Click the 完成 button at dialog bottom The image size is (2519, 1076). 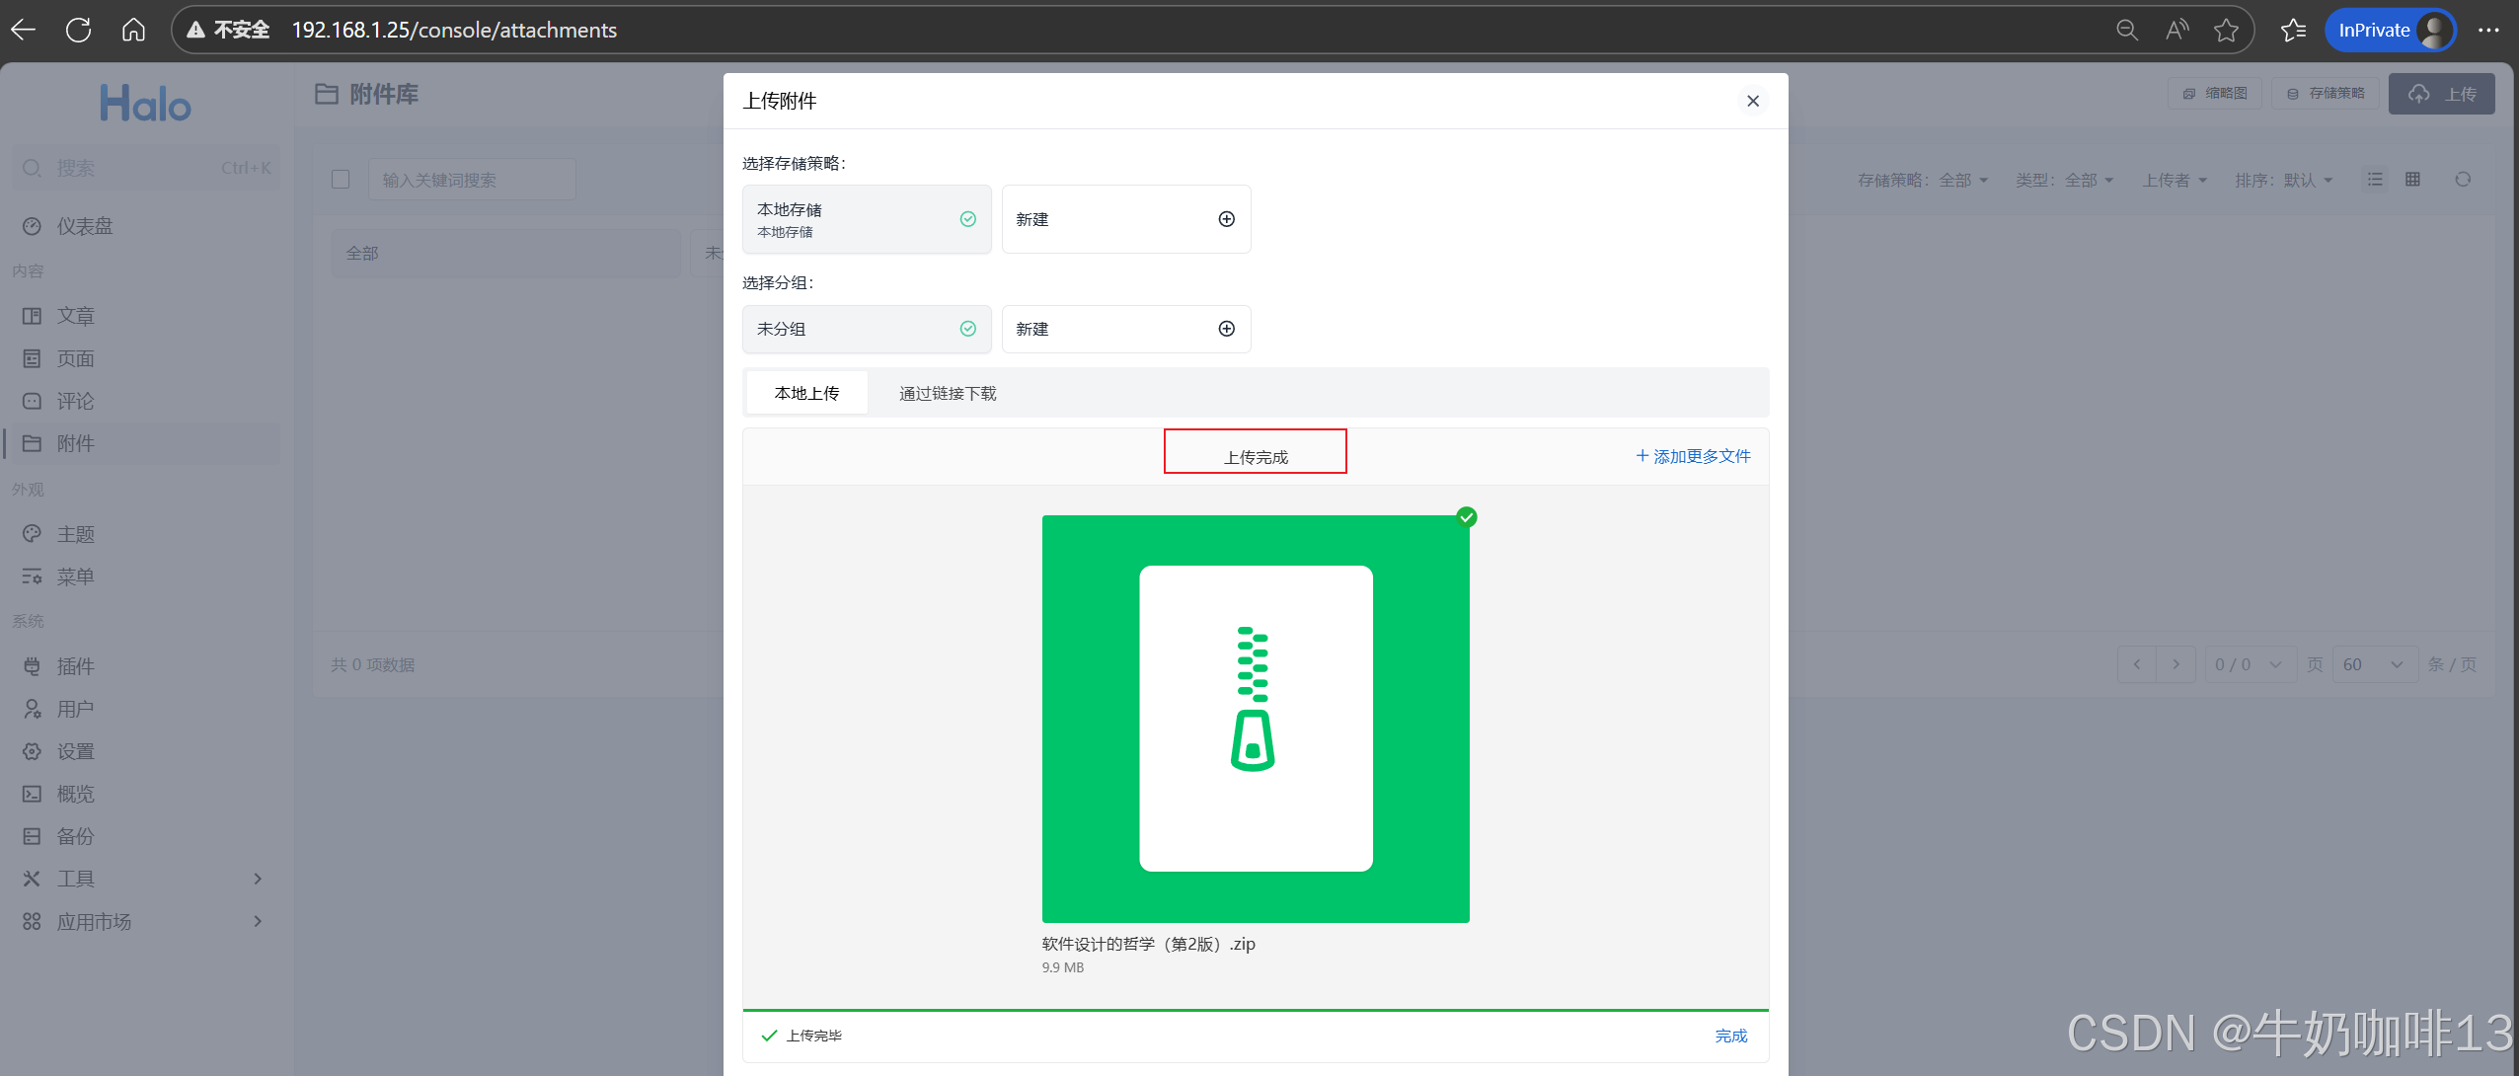click(1730, 1036)
